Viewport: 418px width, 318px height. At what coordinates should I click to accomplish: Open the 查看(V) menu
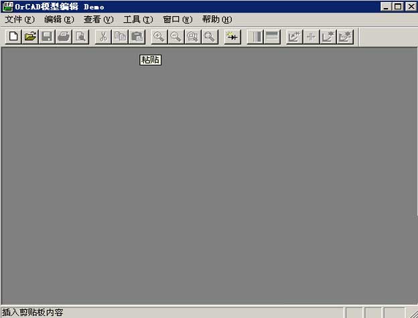coord(98,19)
